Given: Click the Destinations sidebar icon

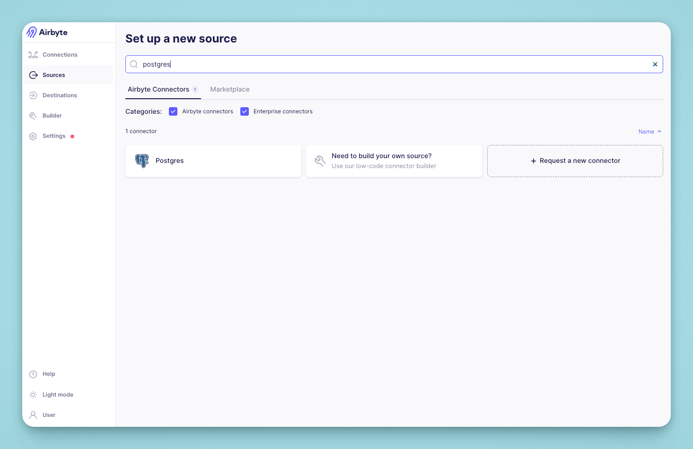Looking at the screenshot, I should pyautogui.click(x=33, y=95).
